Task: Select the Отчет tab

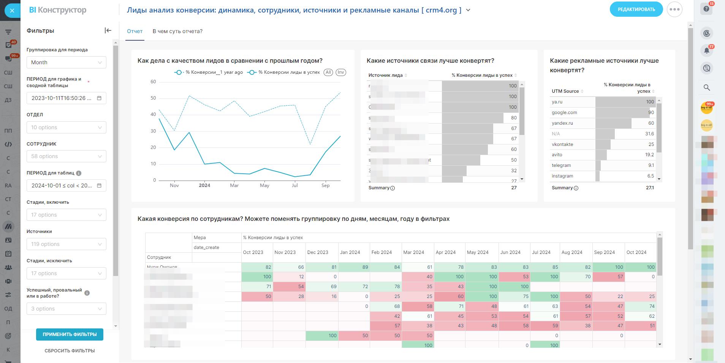Action: click(x=135, y=31)
